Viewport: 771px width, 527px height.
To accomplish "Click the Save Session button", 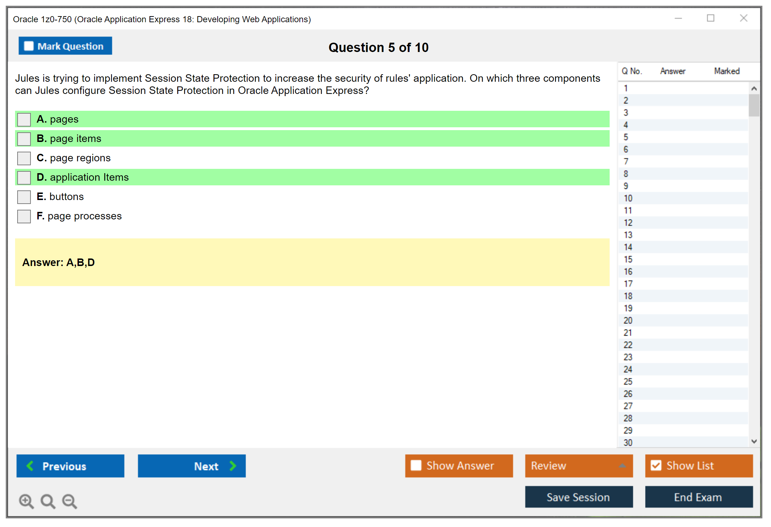I will (578, 497).
